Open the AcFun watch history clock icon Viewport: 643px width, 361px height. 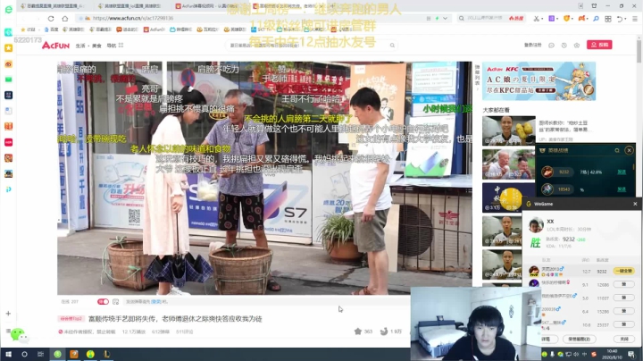pos(564,45)
